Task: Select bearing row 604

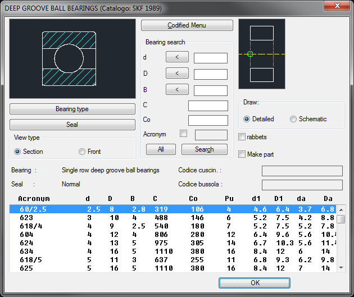Action: coord(173,235)
